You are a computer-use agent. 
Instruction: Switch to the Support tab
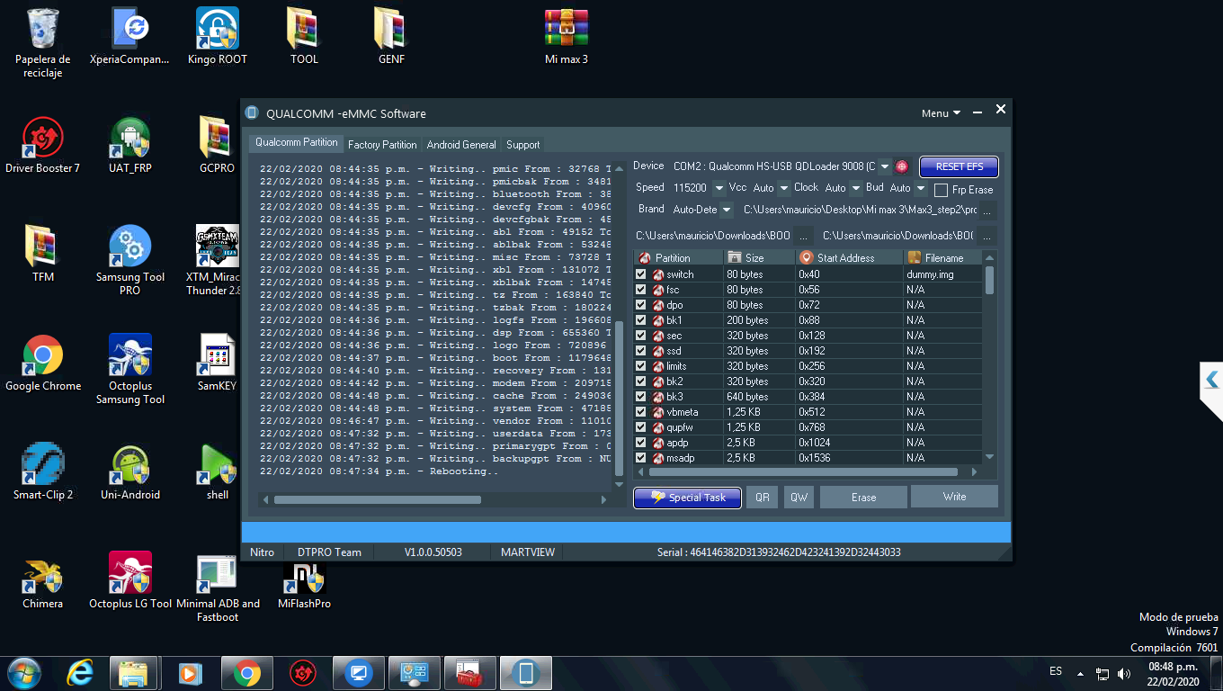[523, 144]
